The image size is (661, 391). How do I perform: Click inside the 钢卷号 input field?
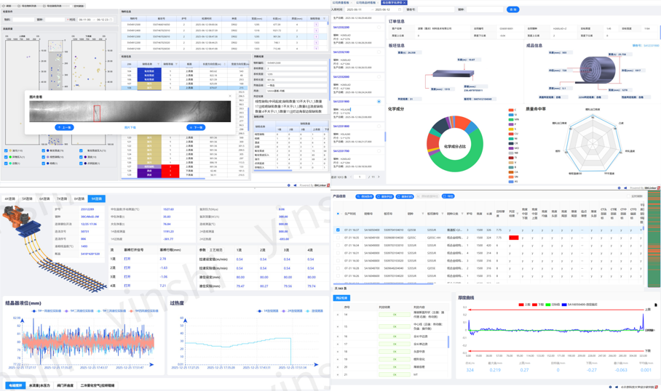[x=435, y=9]
